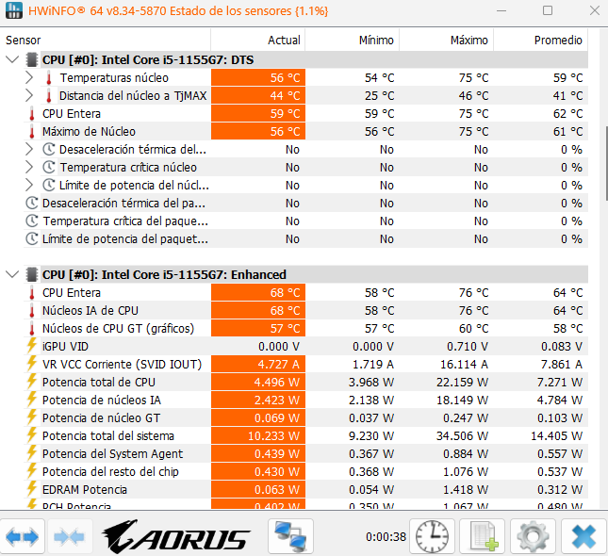Select EDRAM Potencia row
Image resolution: width=608 pixels, height=556 pixels.
click(306, 489)
